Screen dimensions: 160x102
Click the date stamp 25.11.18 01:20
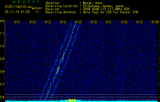coord(17,12)
